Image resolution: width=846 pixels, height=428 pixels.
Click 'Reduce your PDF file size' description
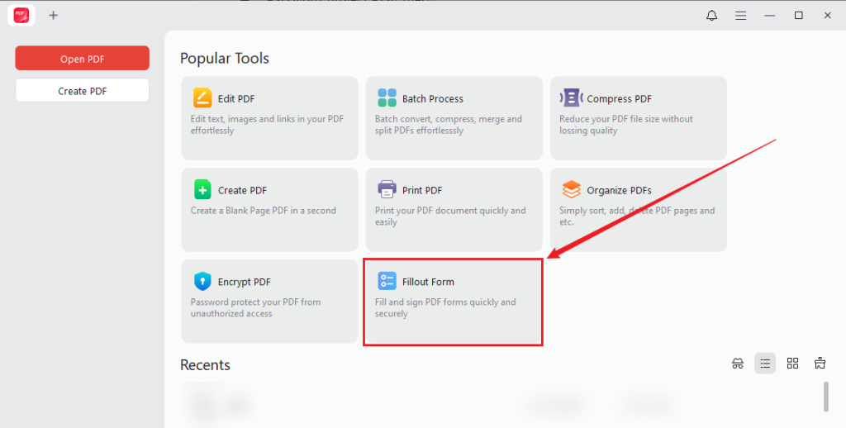click(626, 125)
